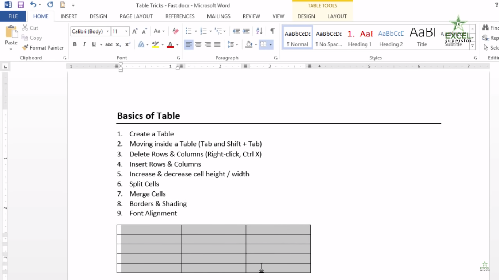This screenshot has height=280, width=499.
Task: Click the Grow Font icon
Action: coord(135,31)
